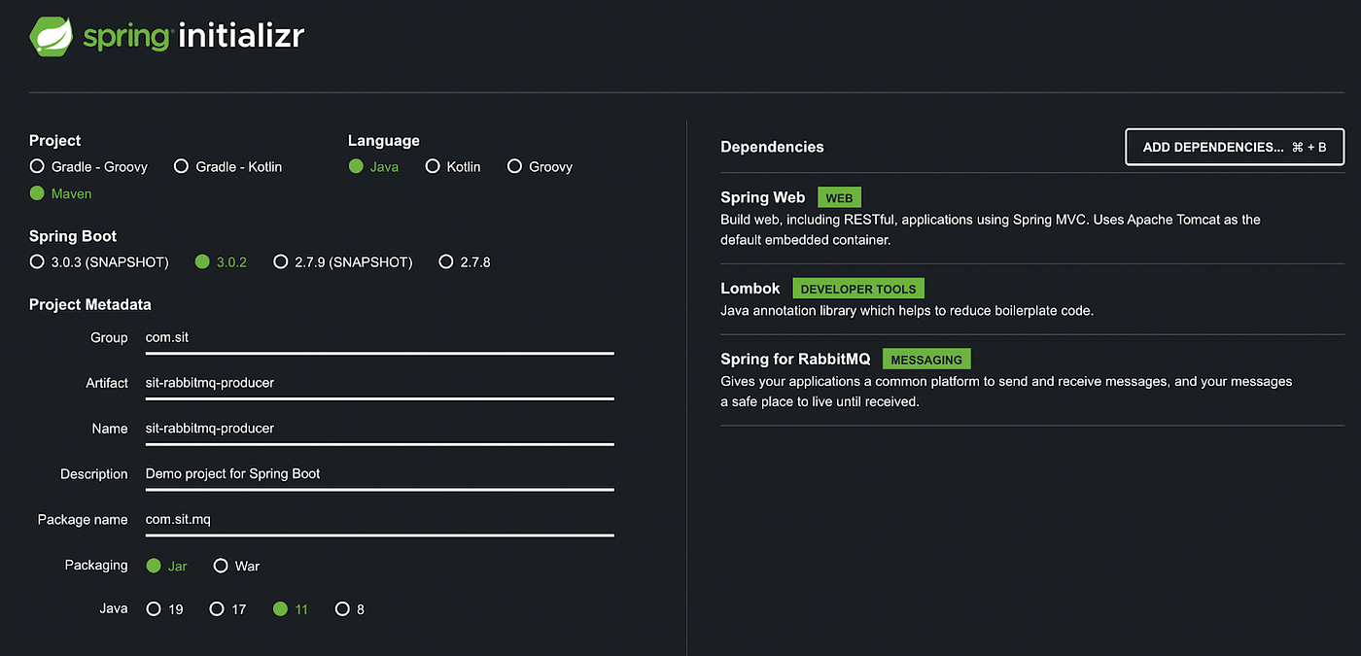Select Spring Boot 2.7.9 (SNAPSHOT)
Viewport: 1361px width, 656px height.
coord(343,261)
